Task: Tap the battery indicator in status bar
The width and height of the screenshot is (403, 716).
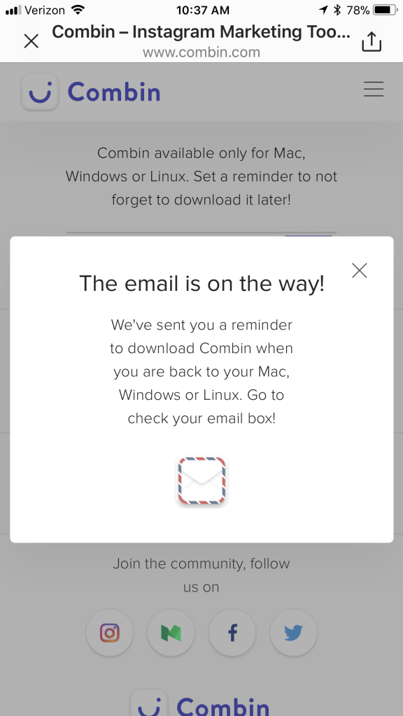Action: (386, 10)
